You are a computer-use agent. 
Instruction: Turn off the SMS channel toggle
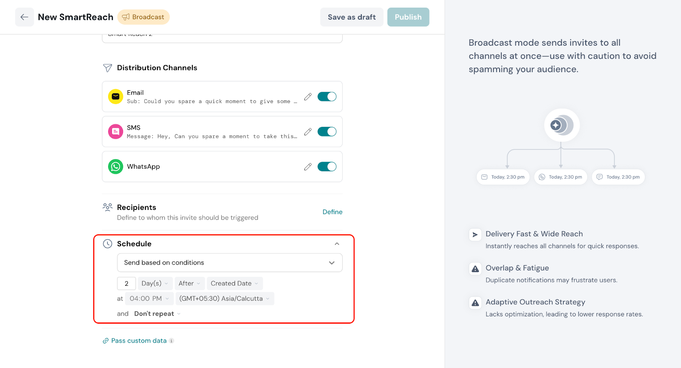pyautogui.click(x=327, y=132)
